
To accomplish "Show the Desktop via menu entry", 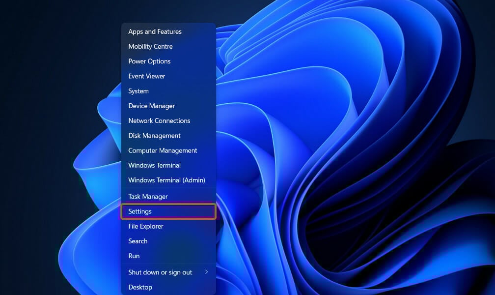I will (168, 288).
